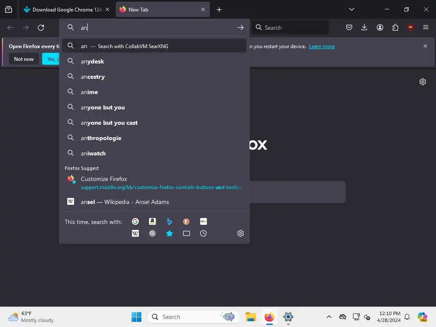
Task: Open the Firefox account menu
Action: [380, 27]
